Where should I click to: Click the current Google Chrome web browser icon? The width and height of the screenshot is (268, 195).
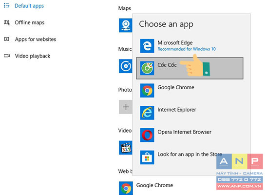click(126, 188)
